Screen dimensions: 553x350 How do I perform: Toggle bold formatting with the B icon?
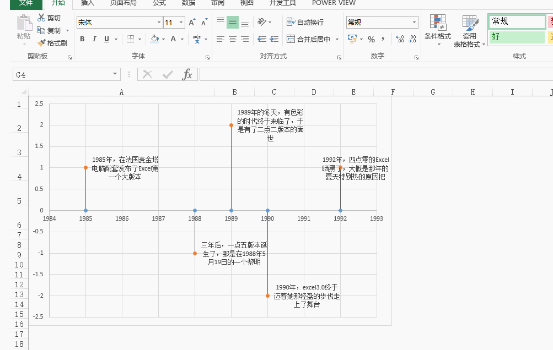pos(82,39)
